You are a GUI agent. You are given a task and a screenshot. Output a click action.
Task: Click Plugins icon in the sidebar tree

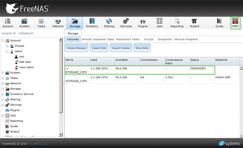pyautogui.click(x=7, y=110)
